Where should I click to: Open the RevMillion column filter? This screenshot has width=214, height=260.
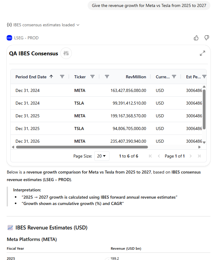tap(107, 76)
